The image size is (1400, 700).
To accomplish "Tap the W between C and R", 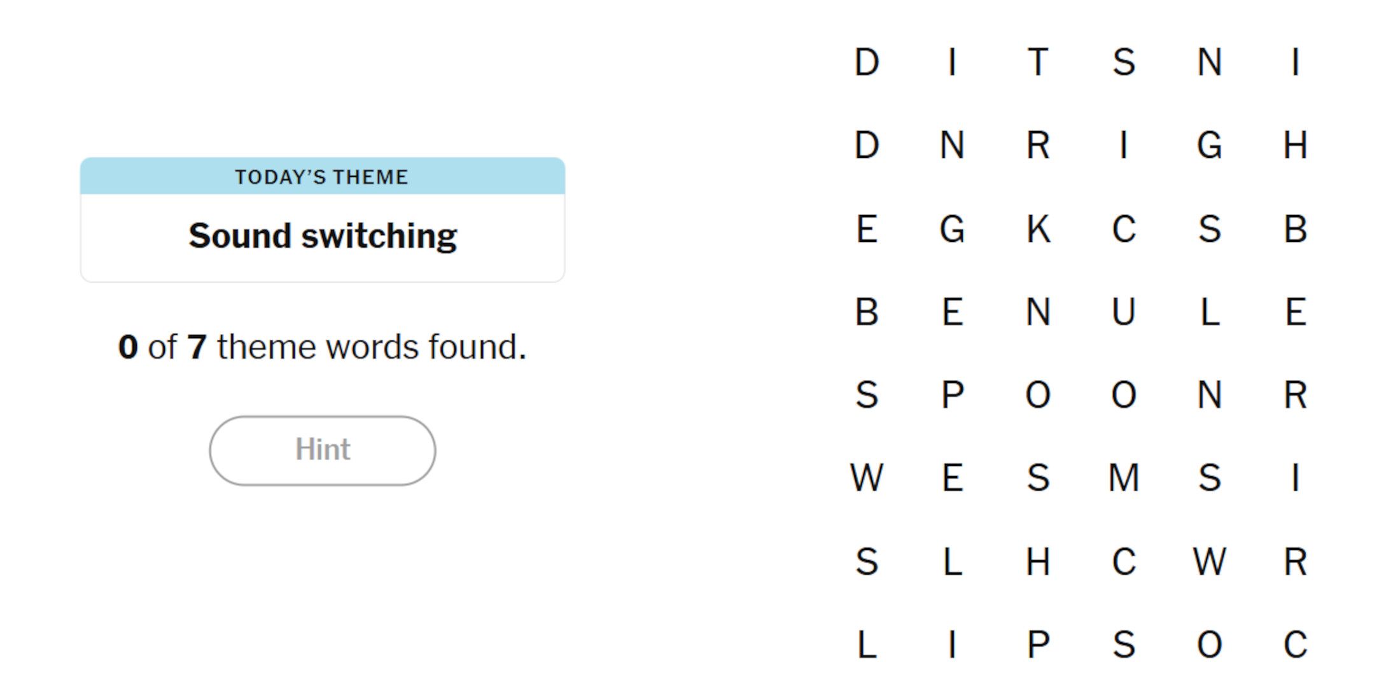I will pos(1209,561).
